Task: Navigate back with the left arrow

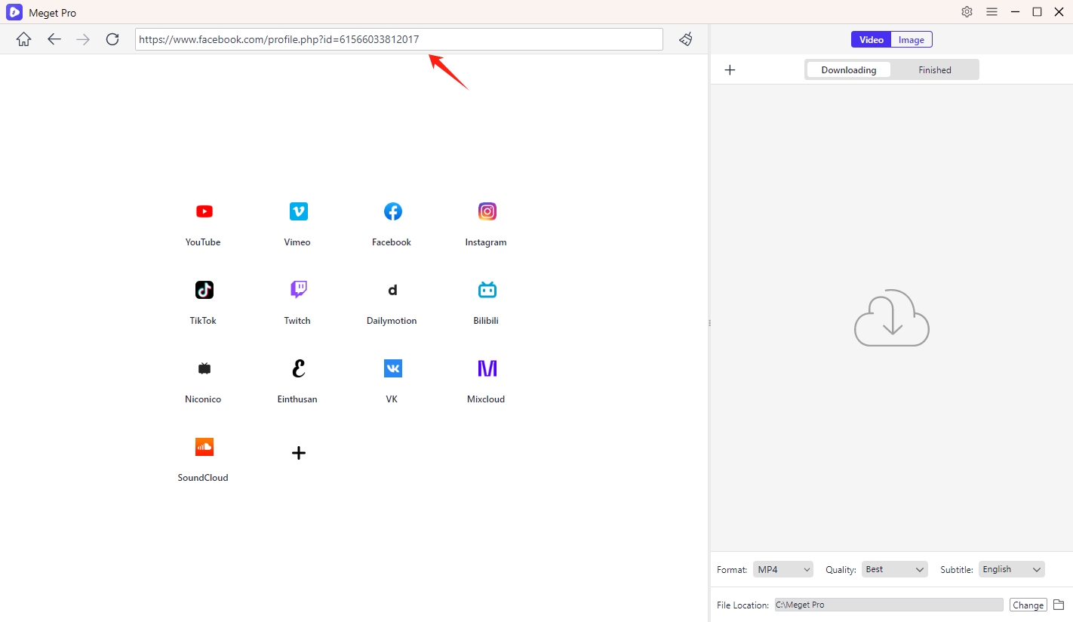Action: pyautogui.click(x=54, y=39)
